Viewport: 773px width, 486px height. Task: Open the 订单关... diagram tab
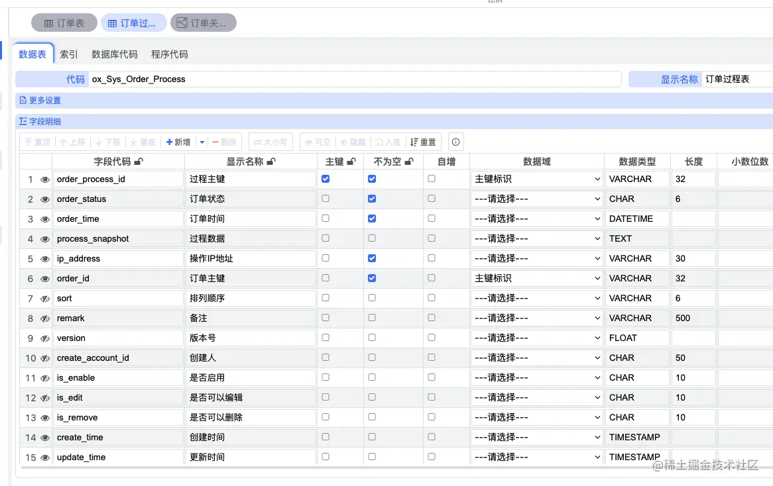click(203, 23)
